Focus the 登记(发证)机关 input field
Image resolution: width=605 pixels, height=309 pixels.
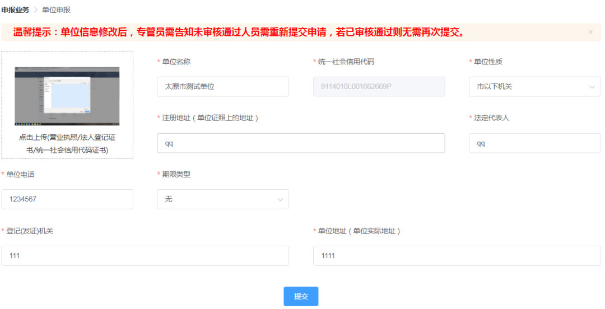pyautogui.click(x=145, y=256)
